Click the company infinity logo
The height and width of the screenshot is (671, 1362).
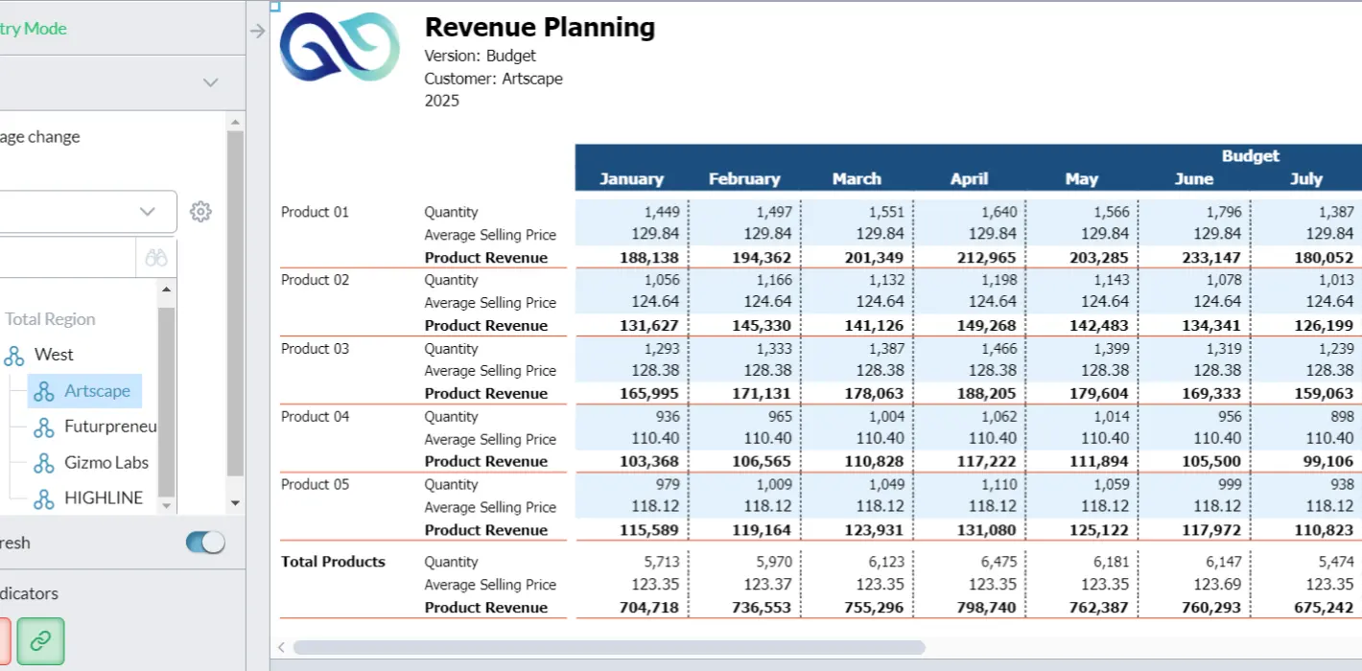[x=340, y=47]
